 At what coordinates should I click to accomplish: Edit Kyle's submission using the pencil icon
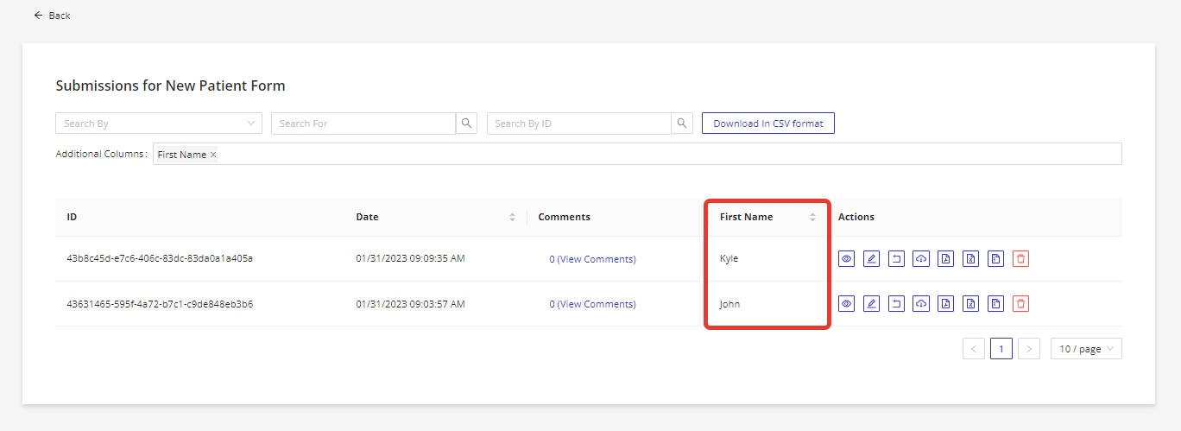871,259
